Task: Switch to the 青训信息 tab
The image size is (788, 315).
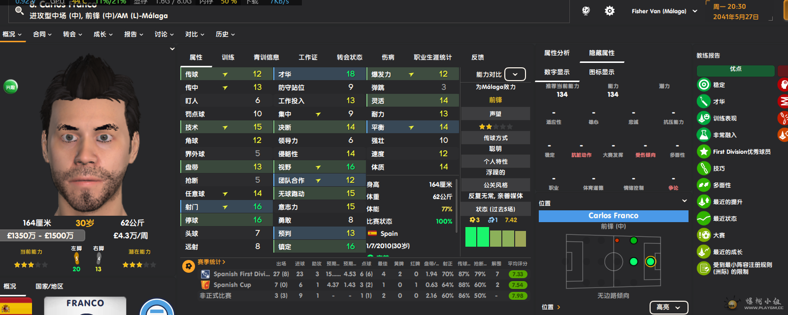Action: coord(266,57)
